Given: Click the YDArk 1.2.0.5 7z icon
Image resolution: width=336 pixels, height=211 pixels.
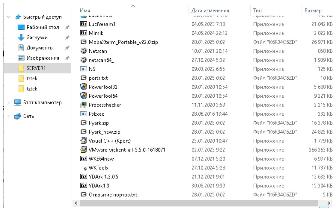Looking at the screenshot, I should pos(83,177).
